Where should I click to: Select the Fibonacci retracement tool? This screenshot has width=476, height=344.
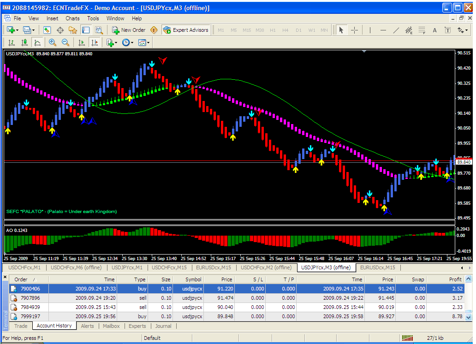pos(422,30)
